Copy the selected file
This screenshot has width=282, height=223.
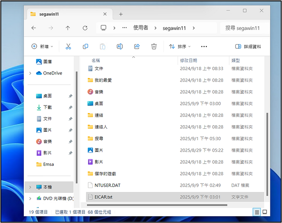(x=85, y=47)
